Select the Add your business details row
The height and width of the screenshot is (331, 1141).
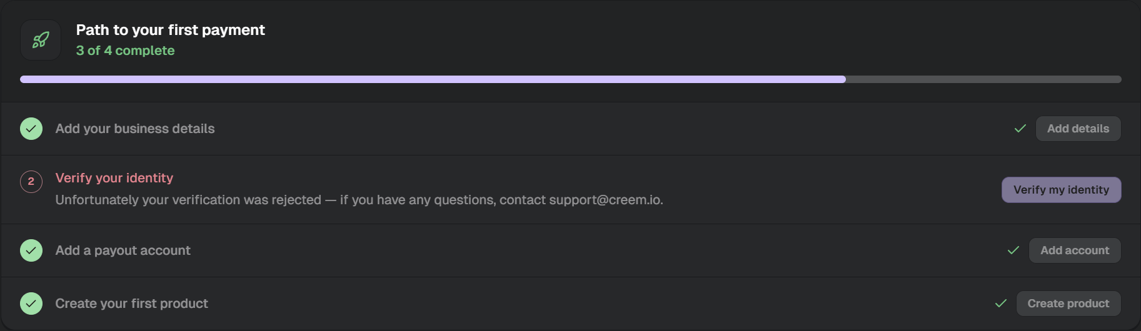(x=570, y=129)
